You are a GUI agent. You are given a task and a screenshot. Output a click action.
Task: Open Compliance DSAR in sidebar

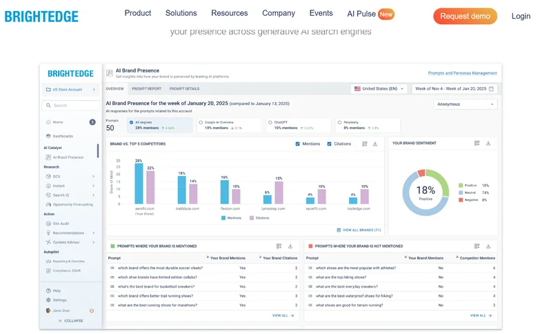click(63, 271)
